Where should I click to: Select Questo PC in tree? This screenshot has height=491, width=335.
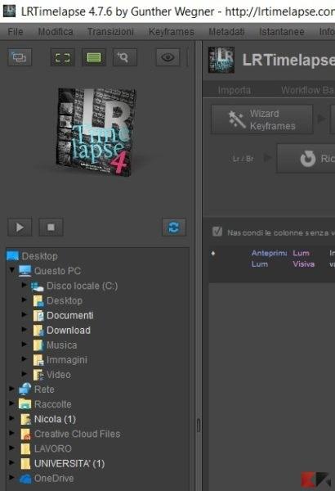click(x=57, y=271)
